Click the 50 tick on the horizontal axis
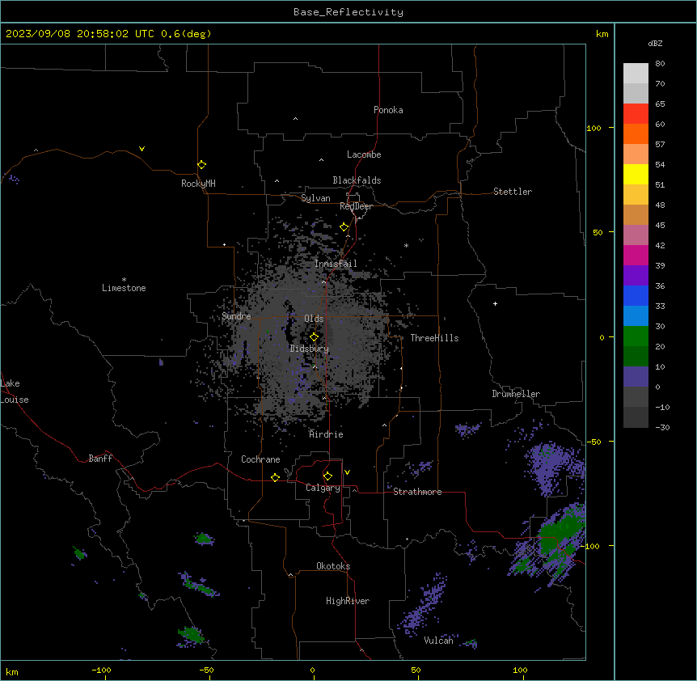This screenshot has width=697, height=681. 416,670
